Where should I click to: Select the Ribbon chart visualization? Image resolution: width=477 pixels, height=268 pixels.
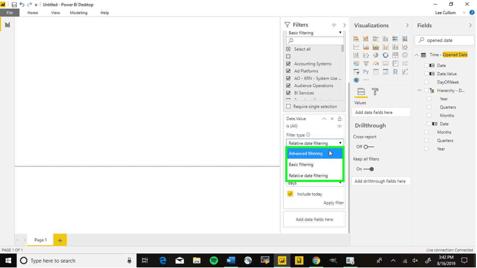tap(405, 47)
